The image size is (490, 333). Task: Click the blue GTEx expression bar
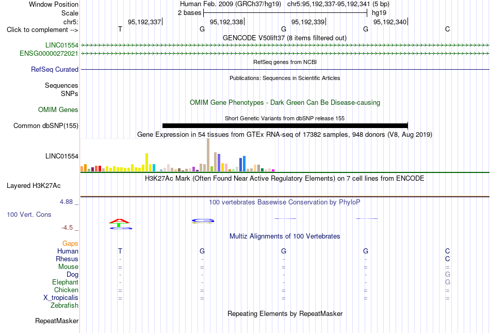[244, 164]
